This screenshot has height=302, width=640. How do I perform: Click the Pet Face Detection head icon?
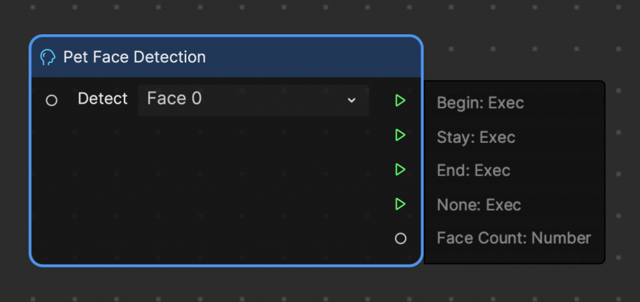[x=47, y=57]
